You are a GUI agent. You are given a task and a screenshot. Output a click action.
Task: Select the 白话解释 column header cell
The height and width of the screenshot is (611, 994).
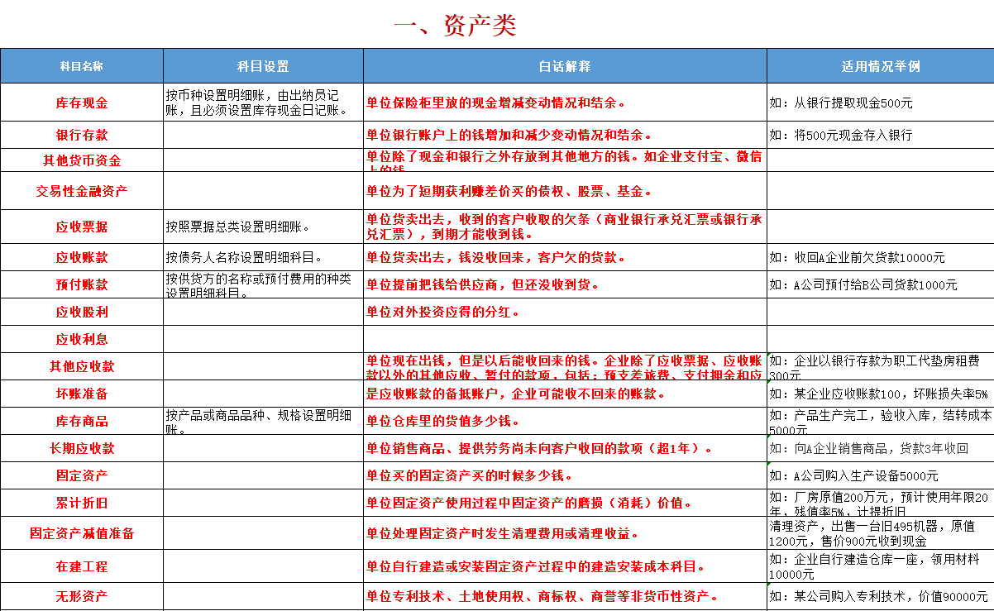pos(565,63)
